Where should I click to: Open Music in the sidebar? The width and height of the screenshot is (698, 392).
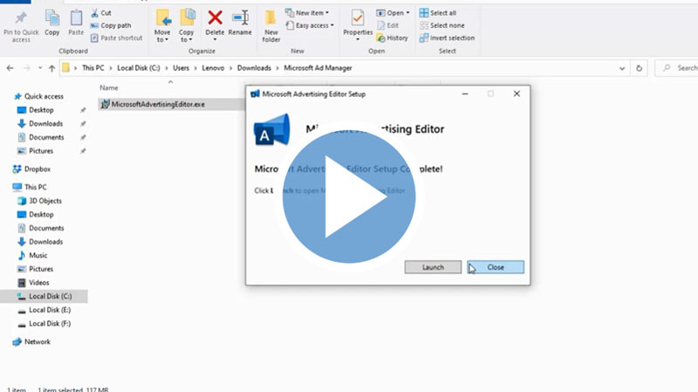(32, 255)
